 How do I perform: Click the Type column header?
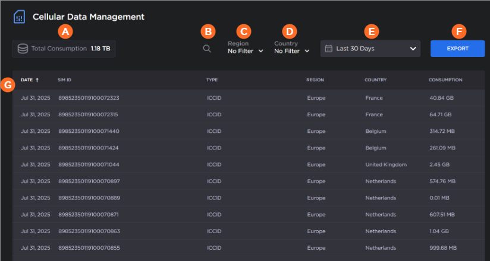pos(212,79)
